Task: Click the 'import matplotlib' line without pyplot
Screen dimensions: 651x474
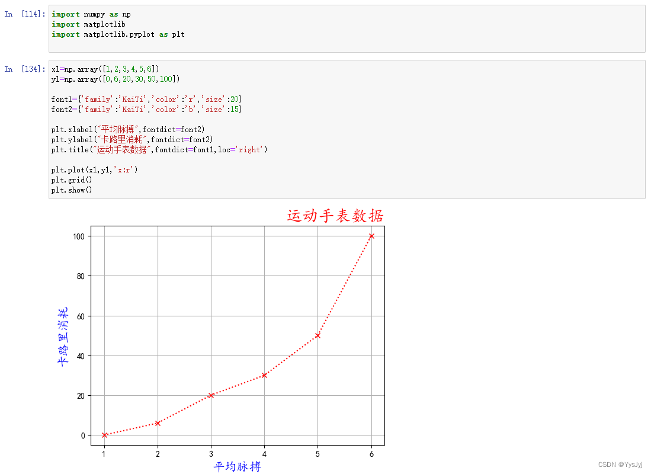Action: pyautogui.click(x=88, y=24)
